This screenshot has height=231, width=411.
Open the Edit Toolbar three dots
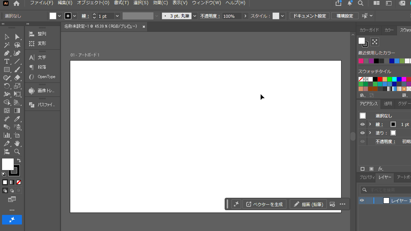(x=12, y=210)
